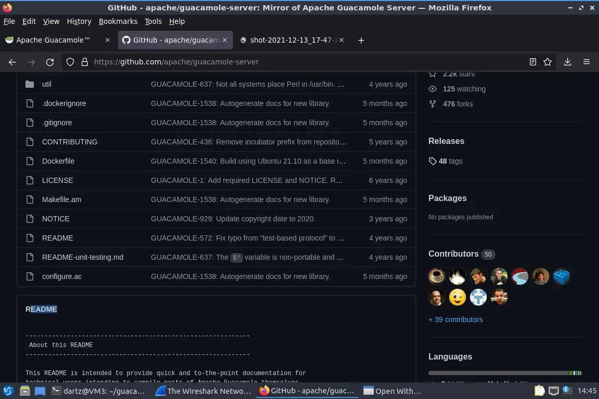Screen dimensions: 599x399
Task: Click the fork icon beside 476 forks
Action: click(433, 104)
